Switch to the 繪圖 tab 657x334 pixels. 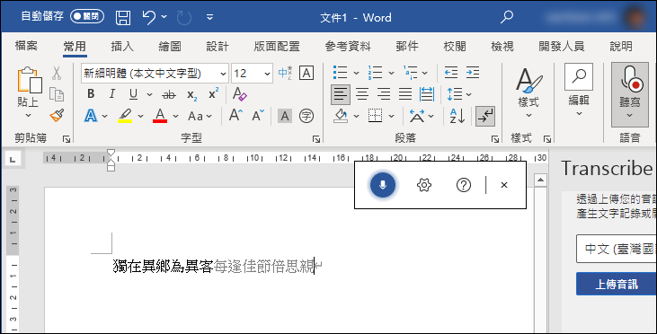170,46
